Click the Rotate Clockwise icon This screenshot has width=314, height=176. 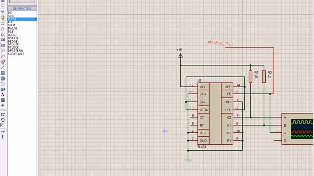3,115
